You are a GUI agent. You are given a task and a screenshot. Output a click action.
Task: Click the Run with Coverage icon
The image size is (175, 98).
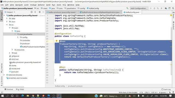[x=158, y=8]
